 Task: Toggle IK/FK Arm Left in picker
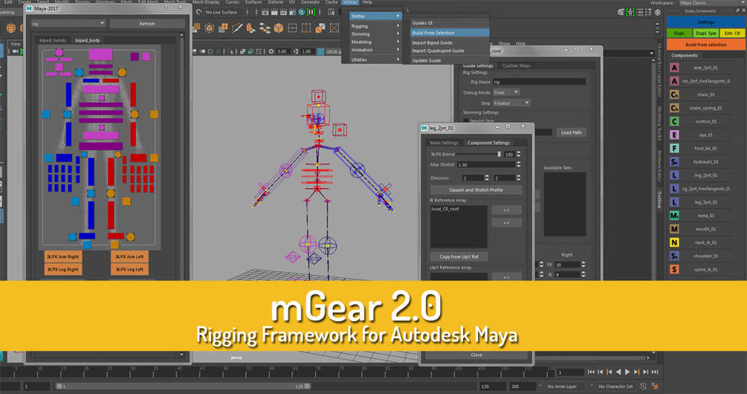click(x=129, y=256)
